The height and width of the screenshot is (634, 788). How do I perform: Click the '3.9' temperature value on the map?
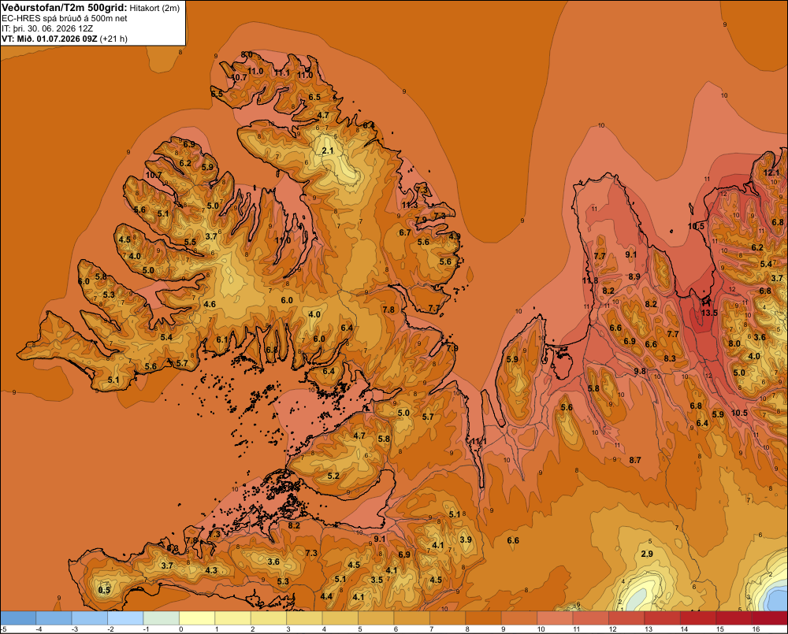(x=466, y=539)
